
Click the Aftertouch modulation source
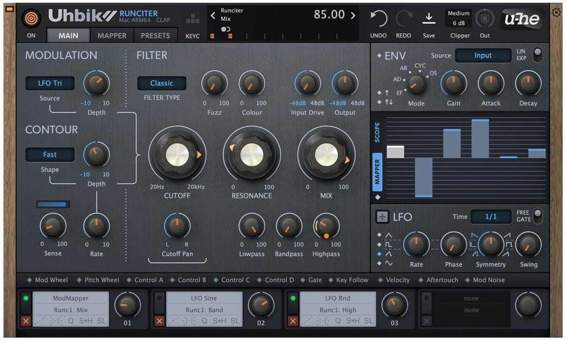[442, 280]
